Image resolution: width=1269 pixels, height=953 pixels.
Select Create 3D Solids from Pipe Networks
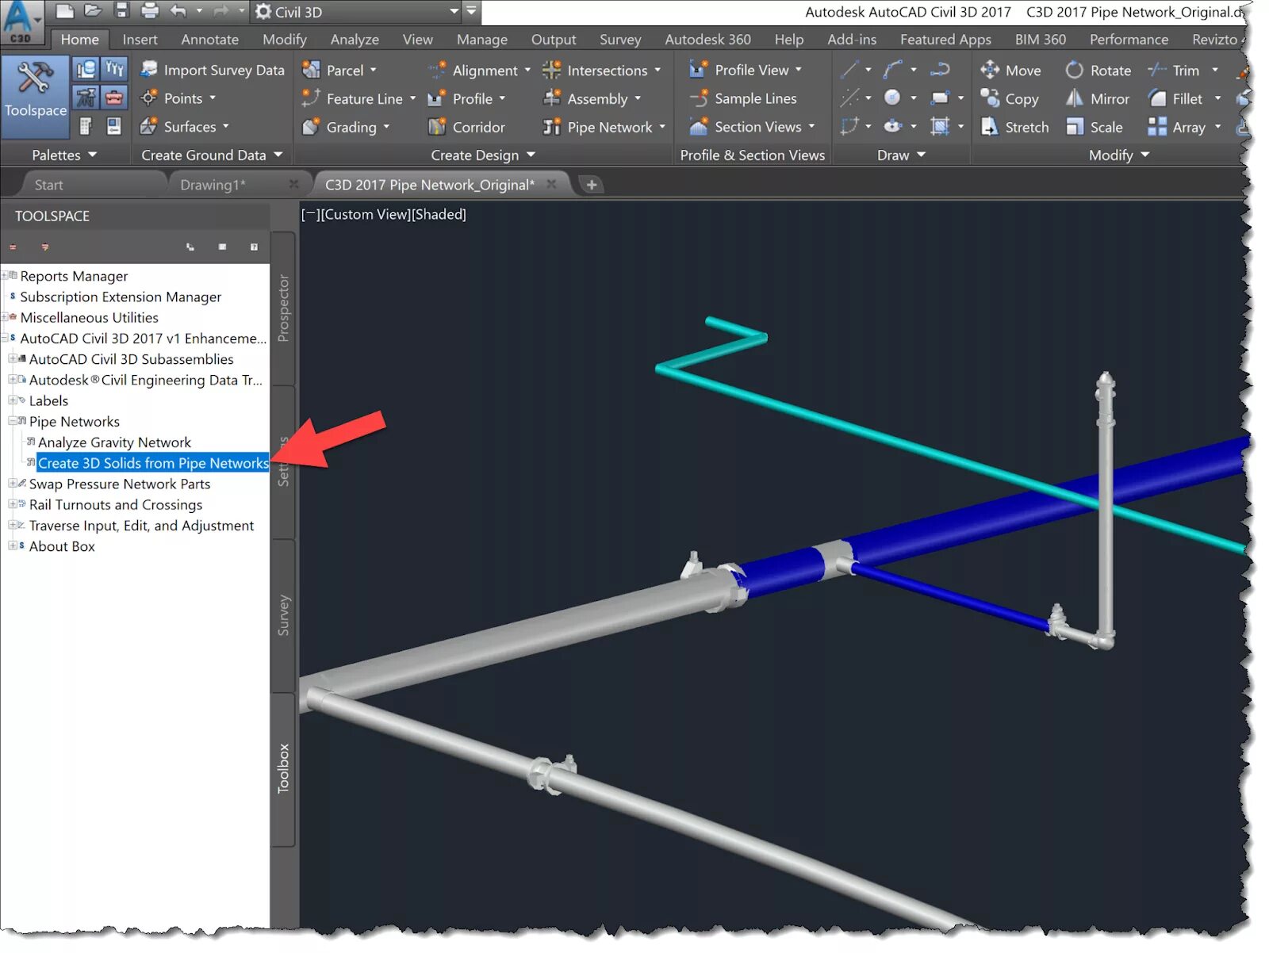tap(153, 463)
